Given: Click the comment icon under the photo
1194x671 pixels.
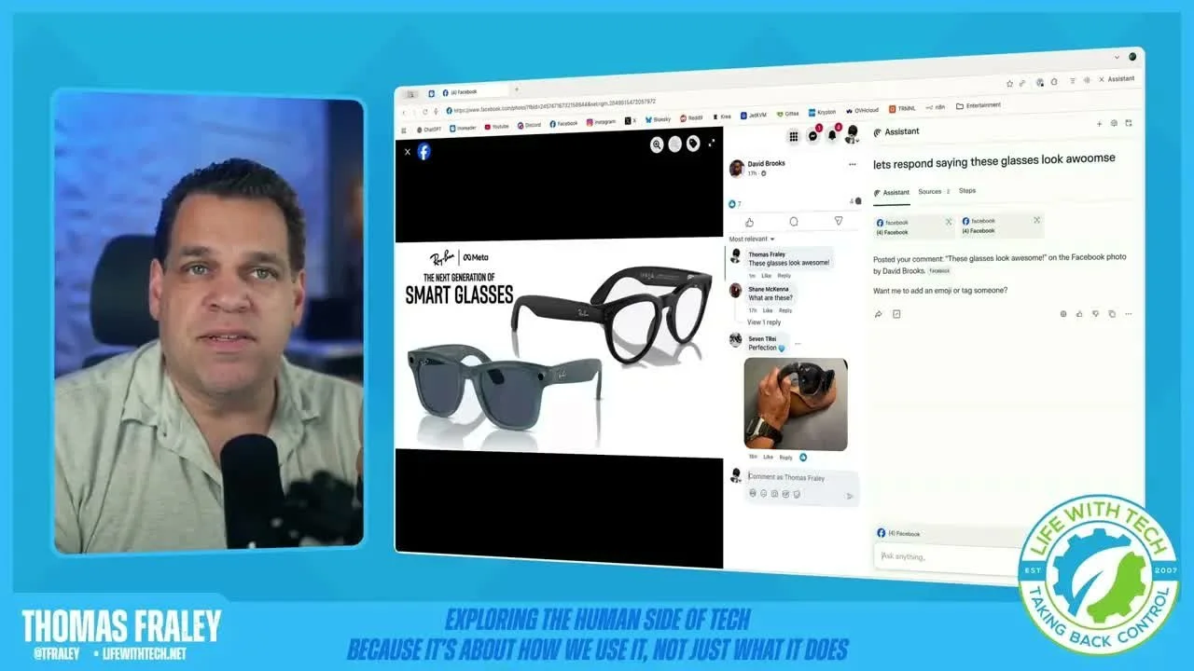Looking at the screenshot, I should point(794,221).
